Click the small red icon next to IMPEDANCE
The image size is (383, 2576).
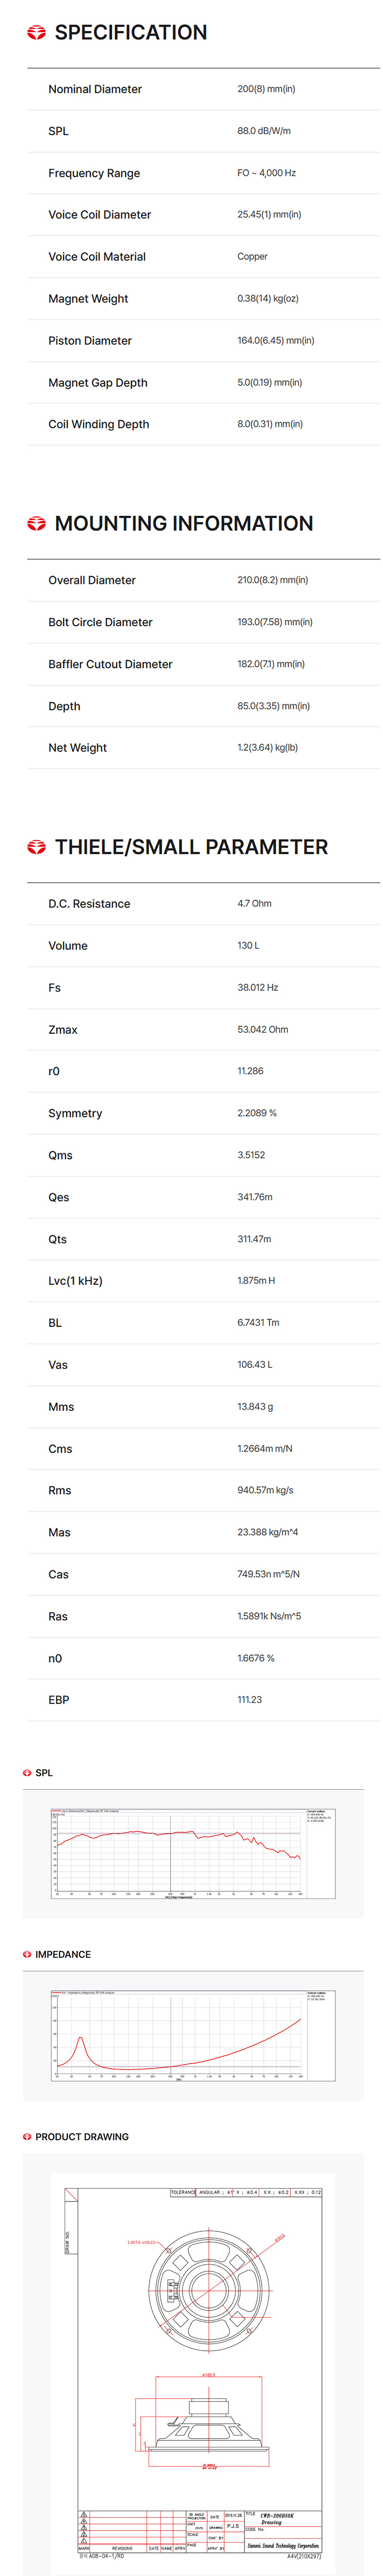[x=27, y=1954]
